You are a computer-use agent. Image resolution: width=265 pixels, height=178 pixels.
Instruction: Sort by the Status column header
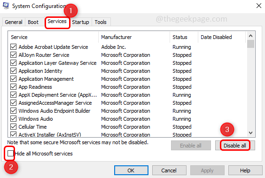click(x=184, y=37)
